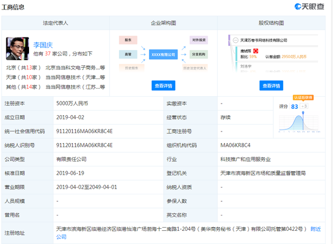Select 营业期限 2019-04-02至2049-04-01

[x=87, y=187]
